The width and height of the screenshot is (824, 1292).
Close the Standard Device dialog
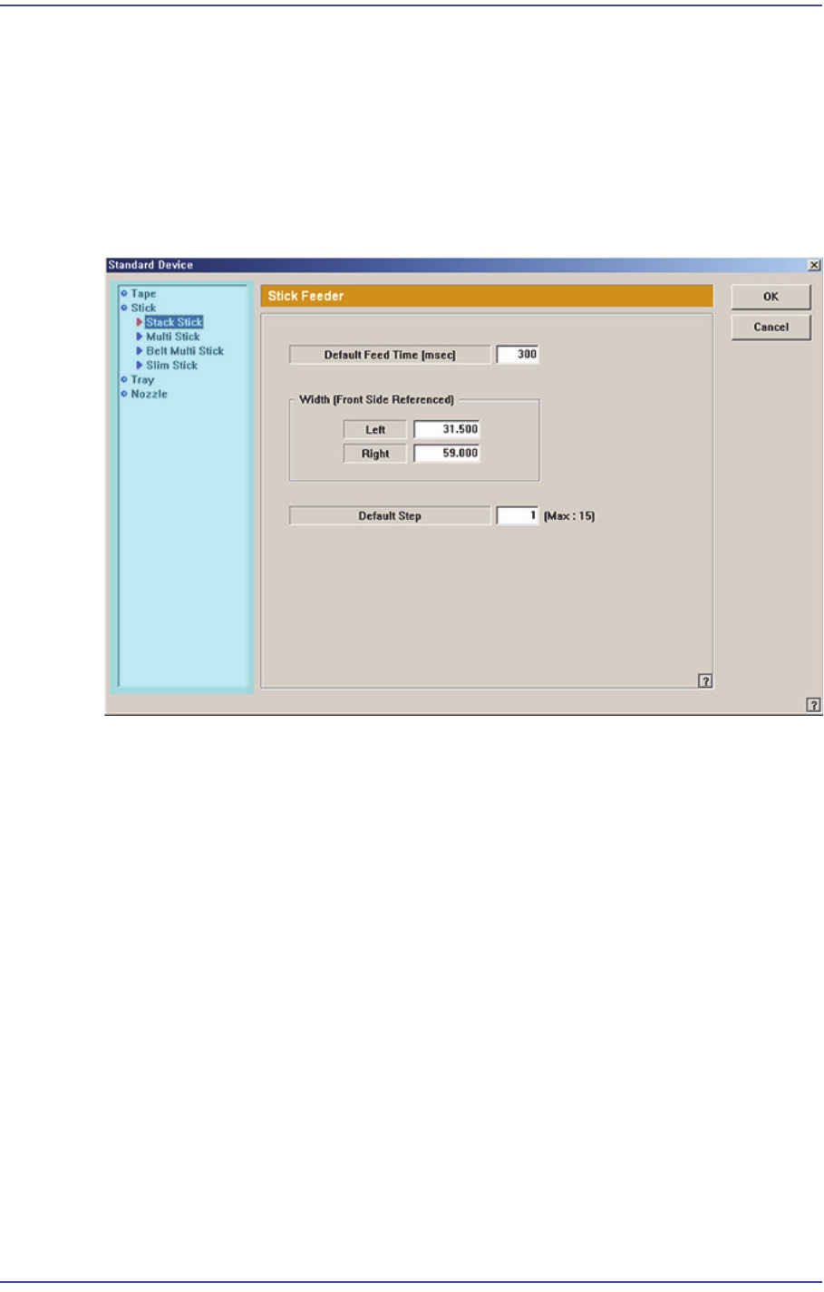click(x=814, y=265)
